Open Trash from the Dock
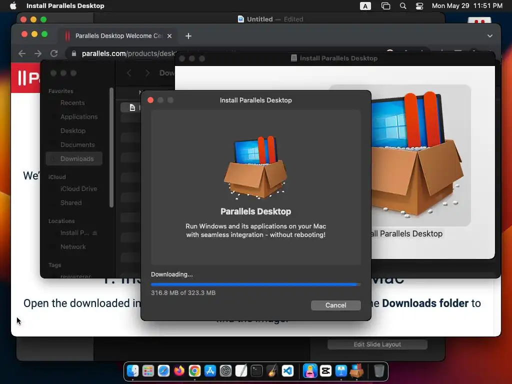 tap(379, 371)
